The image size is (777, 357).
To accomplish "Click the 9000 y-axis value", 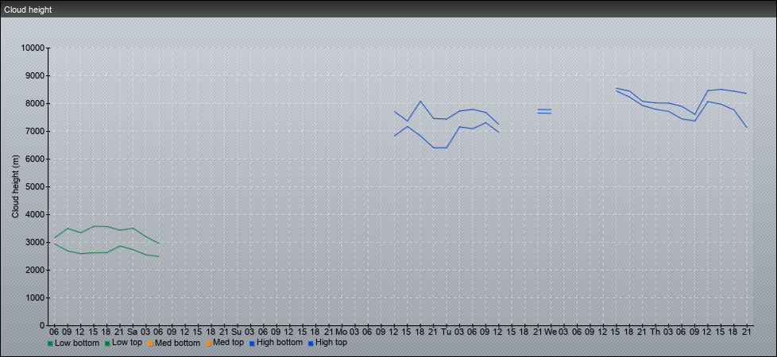I will pyautogui.click(x=35, y=75).
